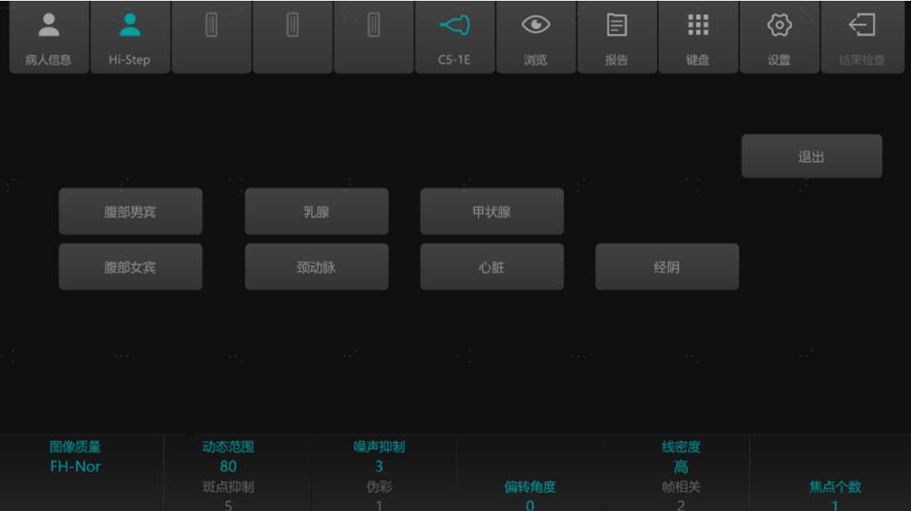Adjust the 噪声抑制 noise suppression value

[x=379, y=457]
